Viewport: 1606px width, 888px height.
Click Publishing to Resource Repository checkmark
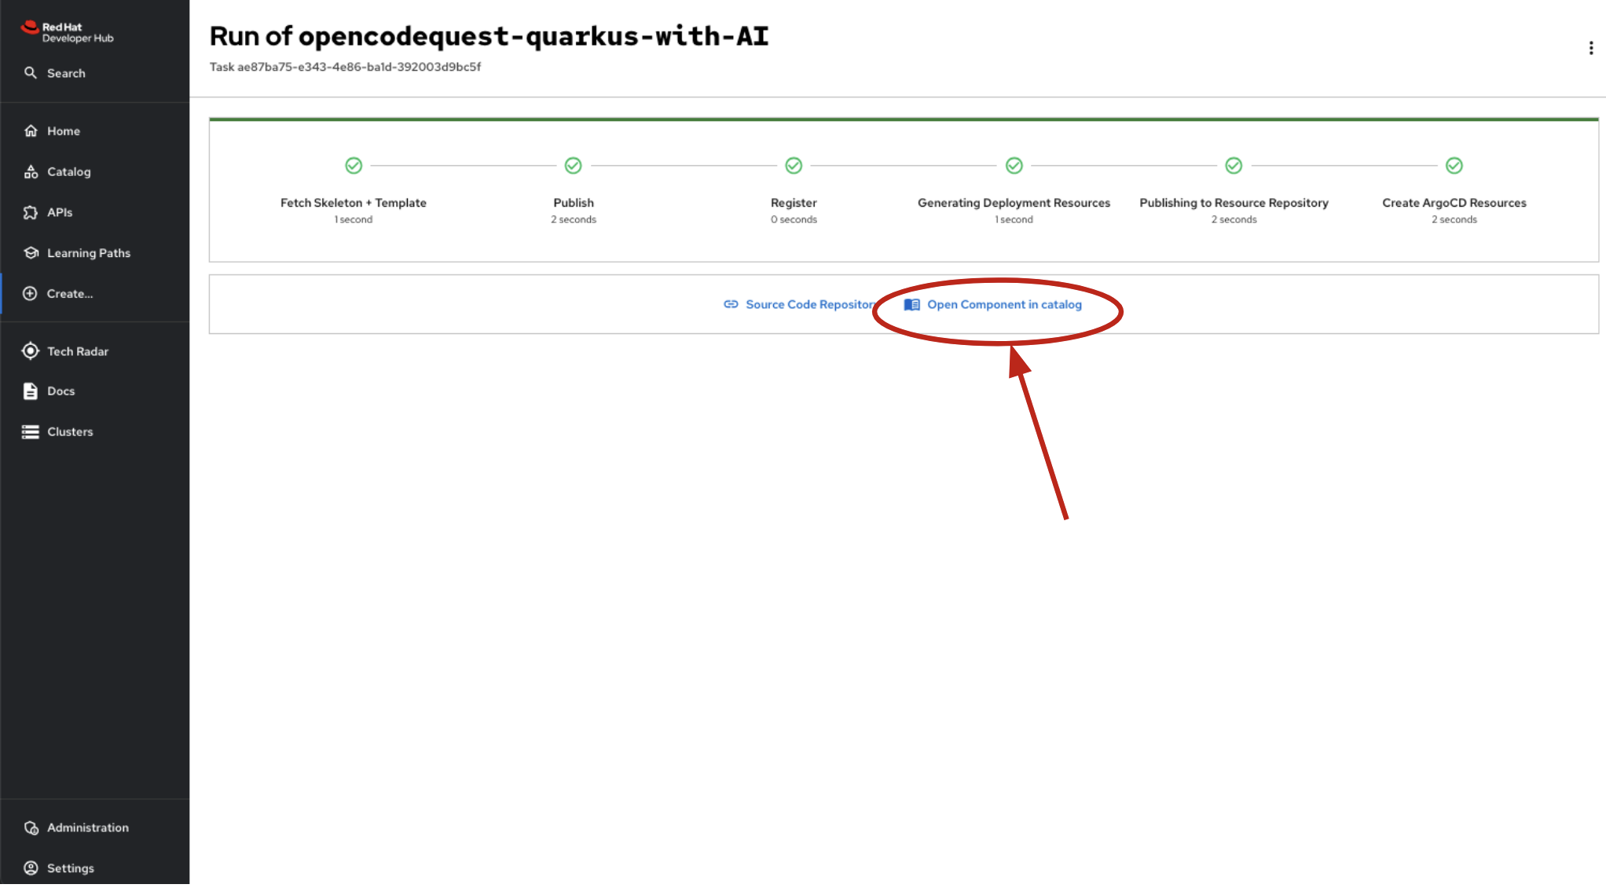tap(1234, 166)
